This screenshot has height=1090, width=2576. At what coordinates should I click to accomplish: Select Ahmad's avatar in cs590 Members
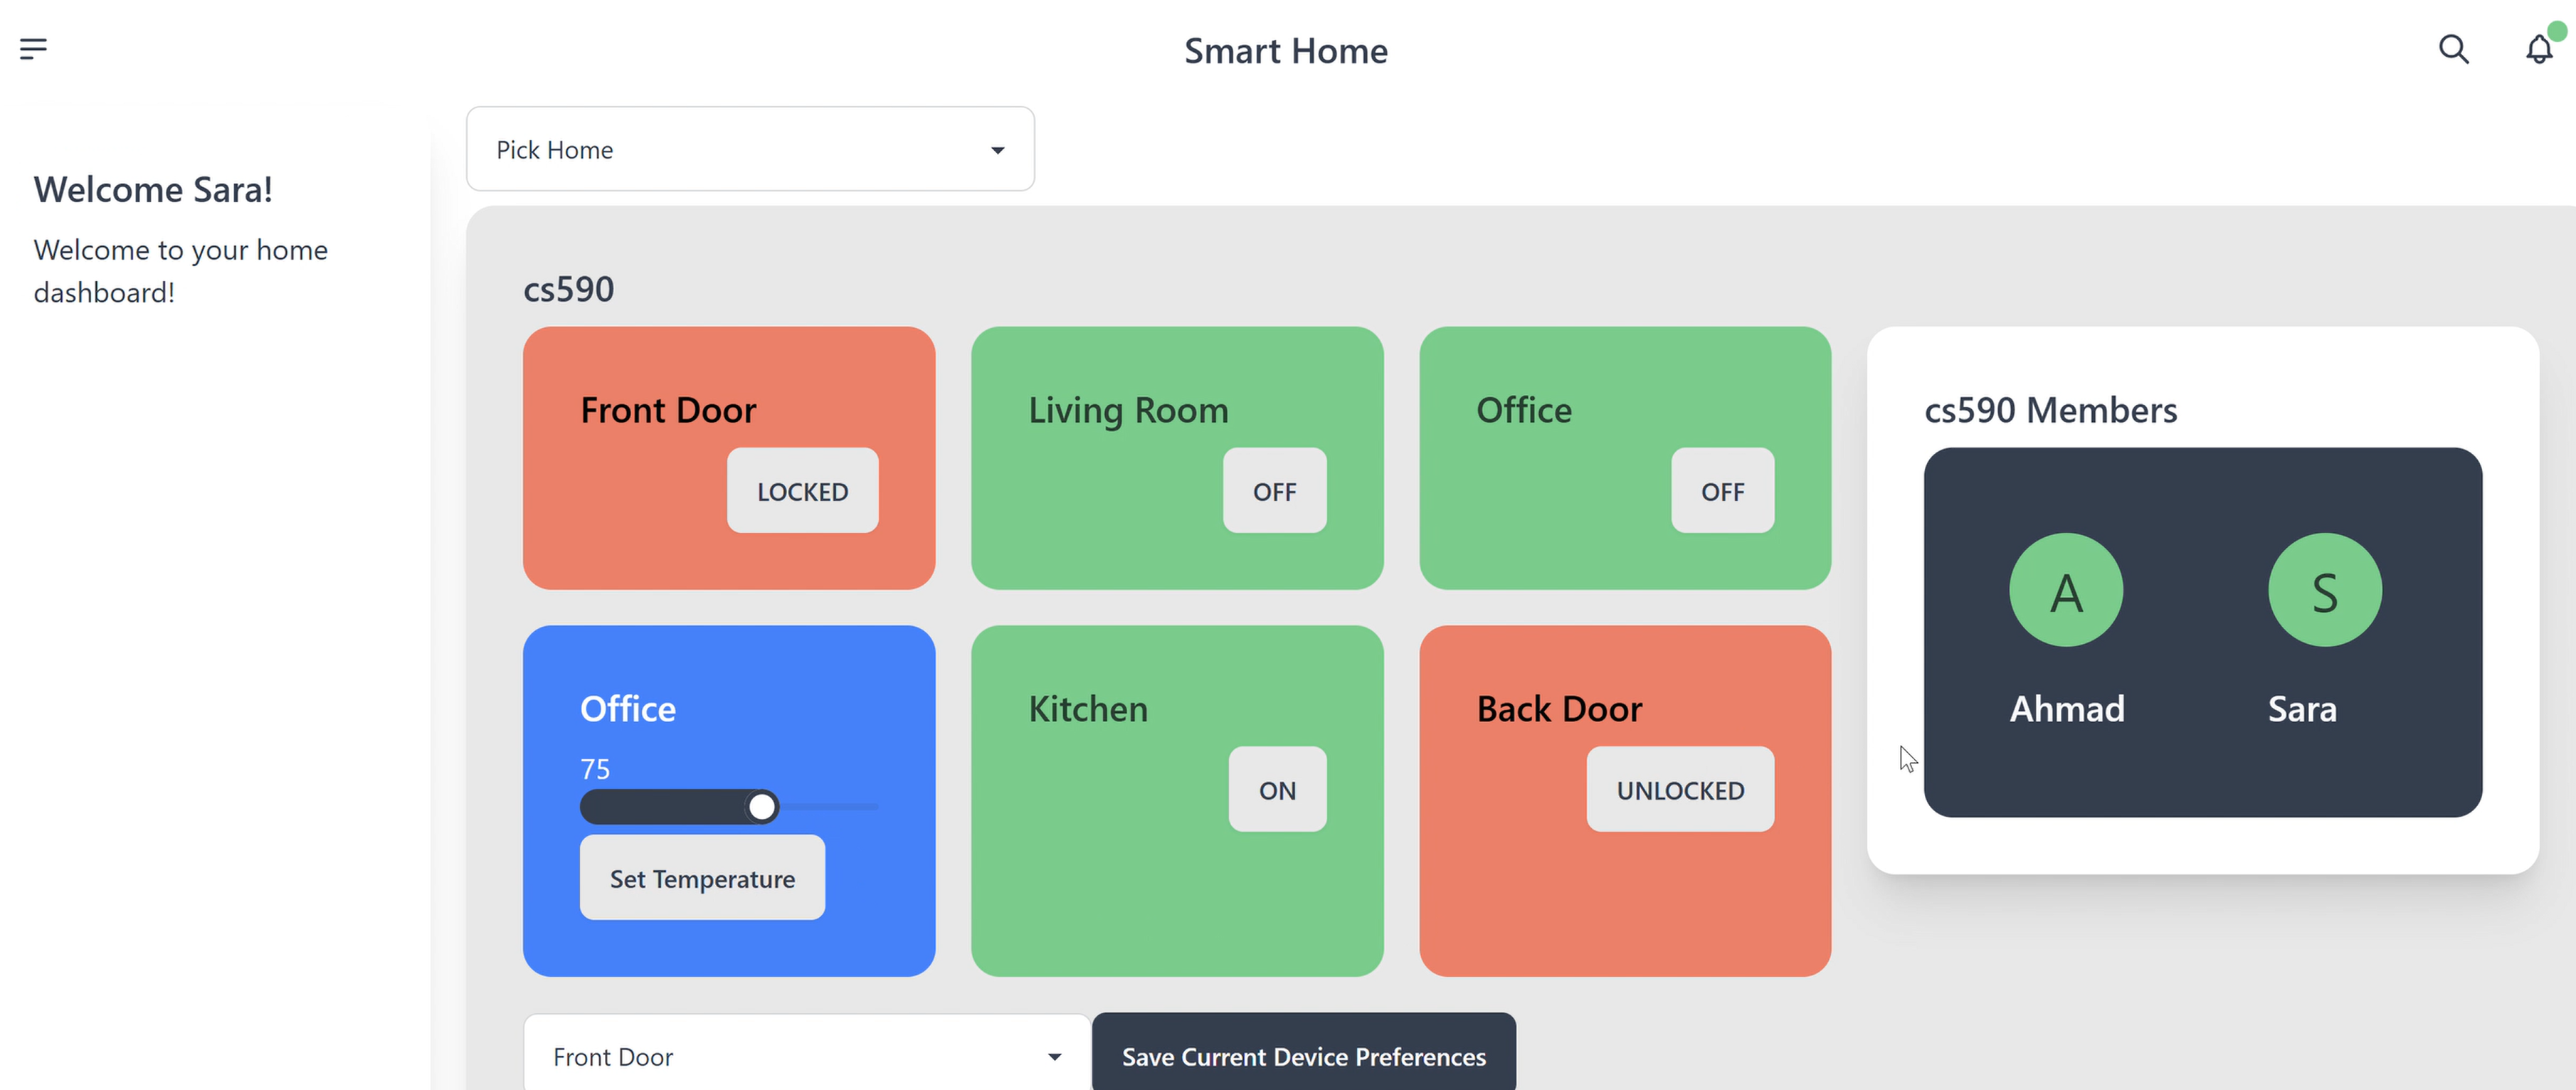2066,589
